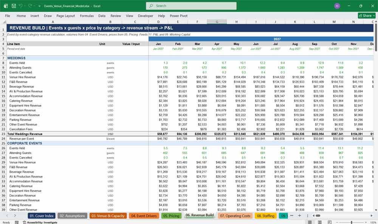Switch to the Insert ribbon tab
378x224 pixels.
click(x=35, y=16)
